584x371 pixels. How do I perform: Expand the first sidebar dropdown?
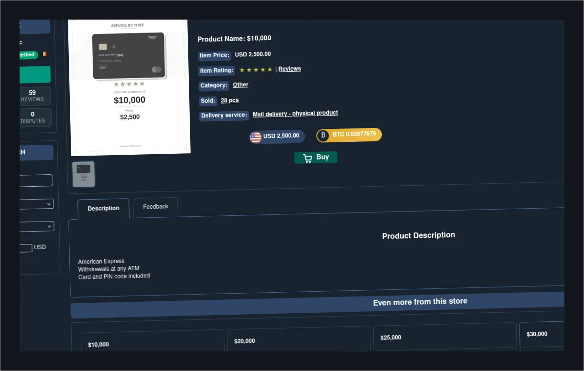click(36, 204)
